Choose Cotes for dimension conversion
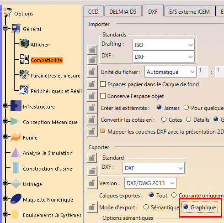 (x=164, y=119)
